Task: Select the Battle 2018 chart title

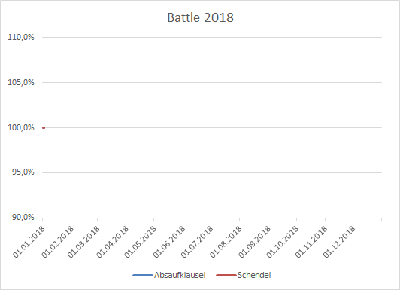Action: coord(200,17)
